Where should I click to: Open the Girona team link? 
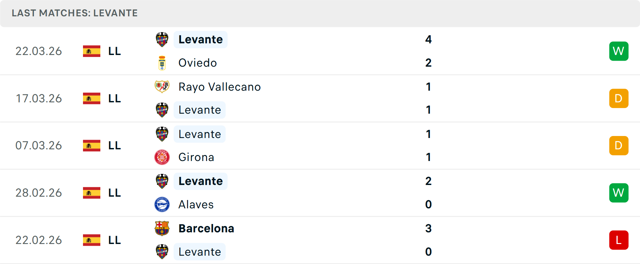(x=196, y=157)
